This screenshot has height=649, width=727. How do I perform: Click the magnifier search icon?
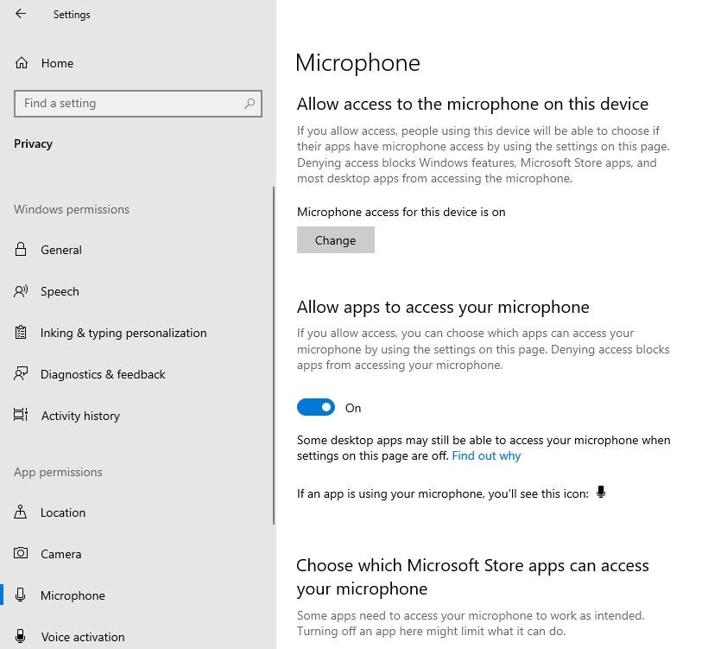[x=250, y=103]
